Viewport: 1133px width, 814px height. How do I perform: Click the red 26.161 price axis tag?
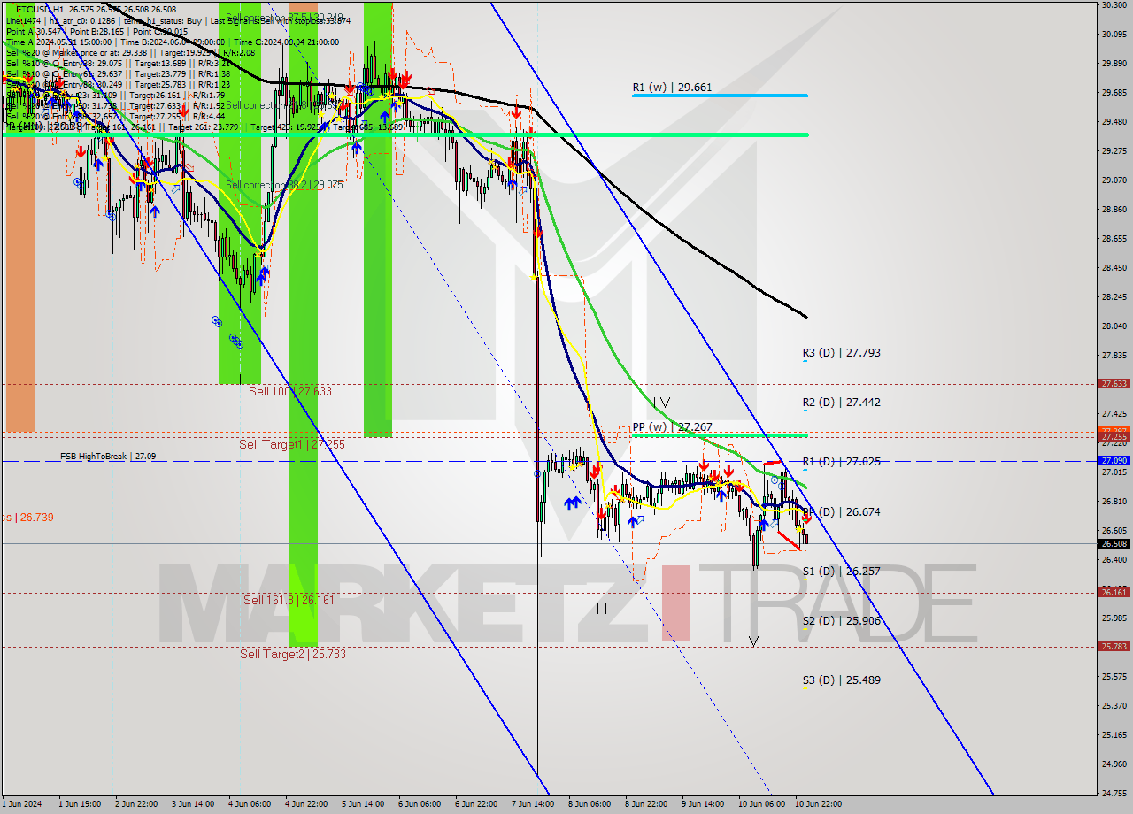1114,593
